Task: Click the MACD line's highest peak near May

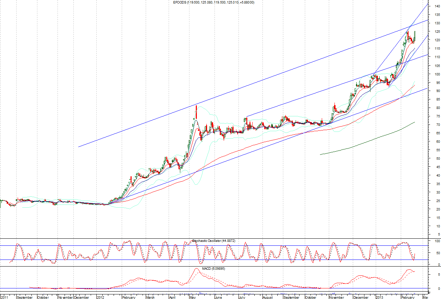Action: pos(196,269)
